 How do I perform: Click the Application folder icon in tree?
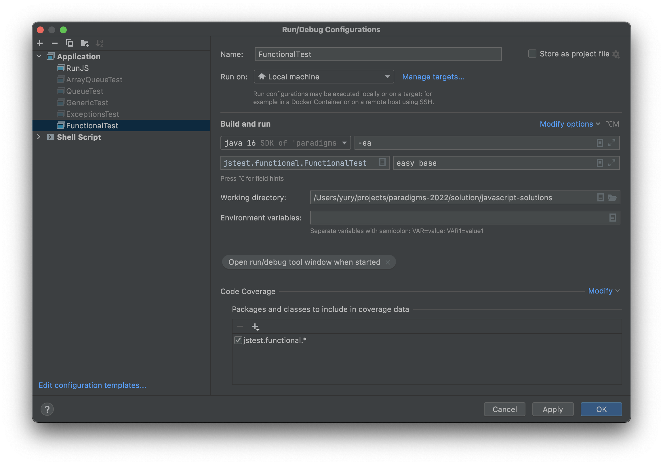pos(51,56)
